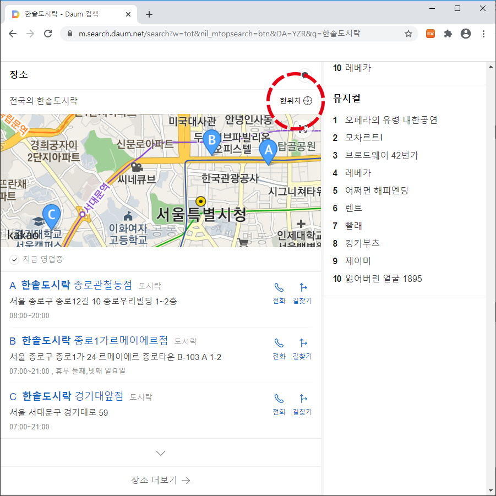Click map marker A
The image size is (496, 496).
tap(268, 152)
